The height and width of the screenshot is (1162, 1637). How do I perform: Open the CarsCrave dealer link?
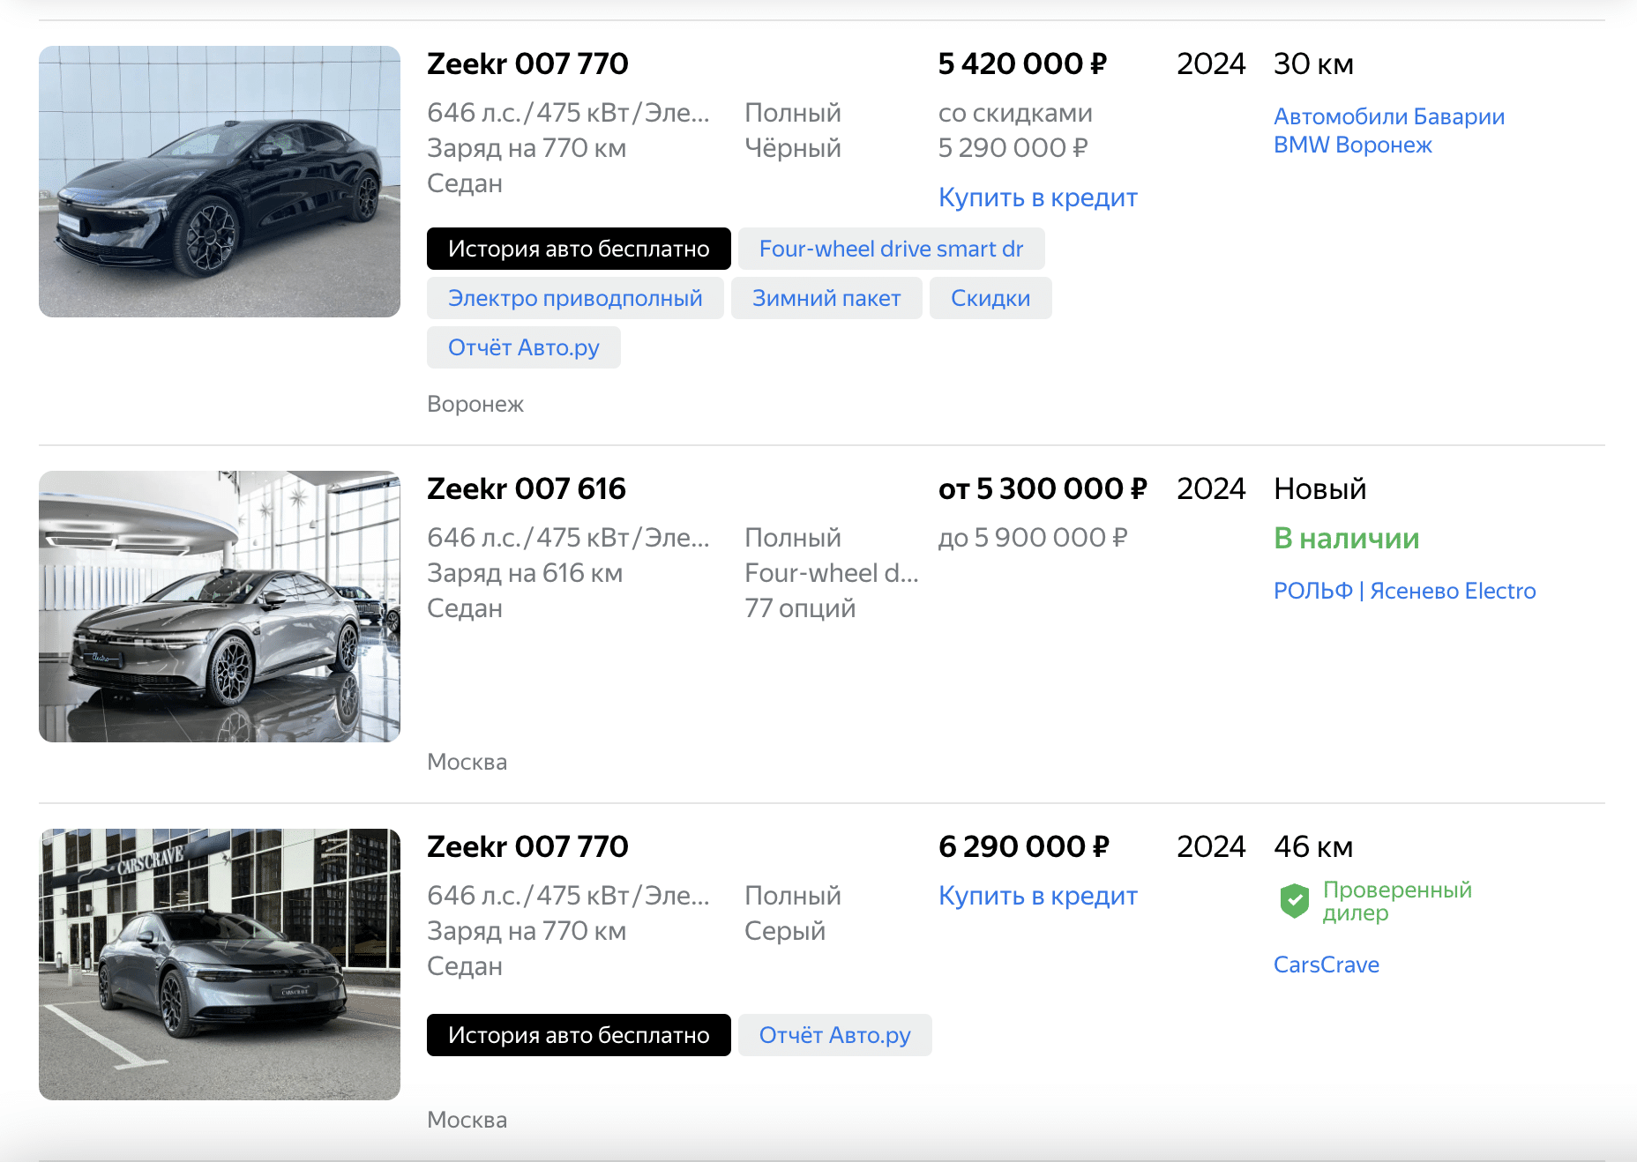(x=1326, y=965)
